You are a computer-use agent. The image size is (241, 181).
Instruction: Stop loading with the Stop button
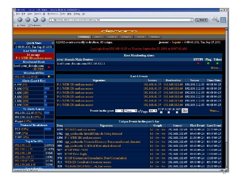pos(43,19)
